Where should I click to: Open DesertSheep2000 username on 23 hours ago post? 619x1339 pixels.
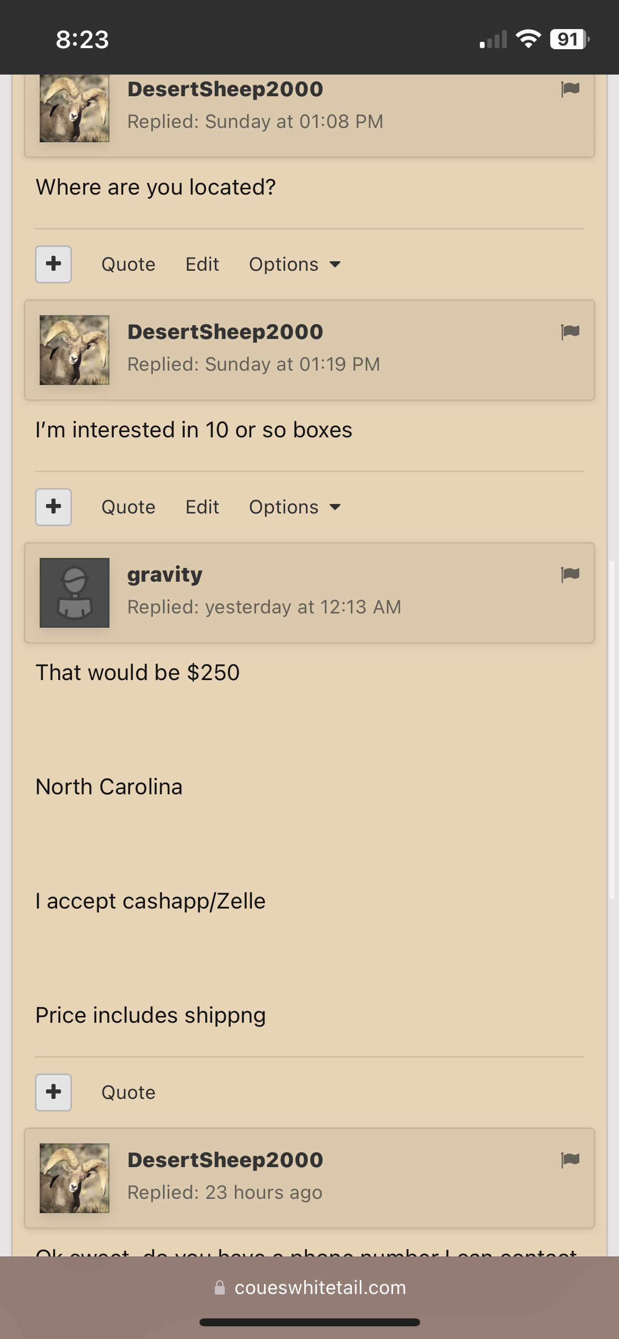point(225,1160)
